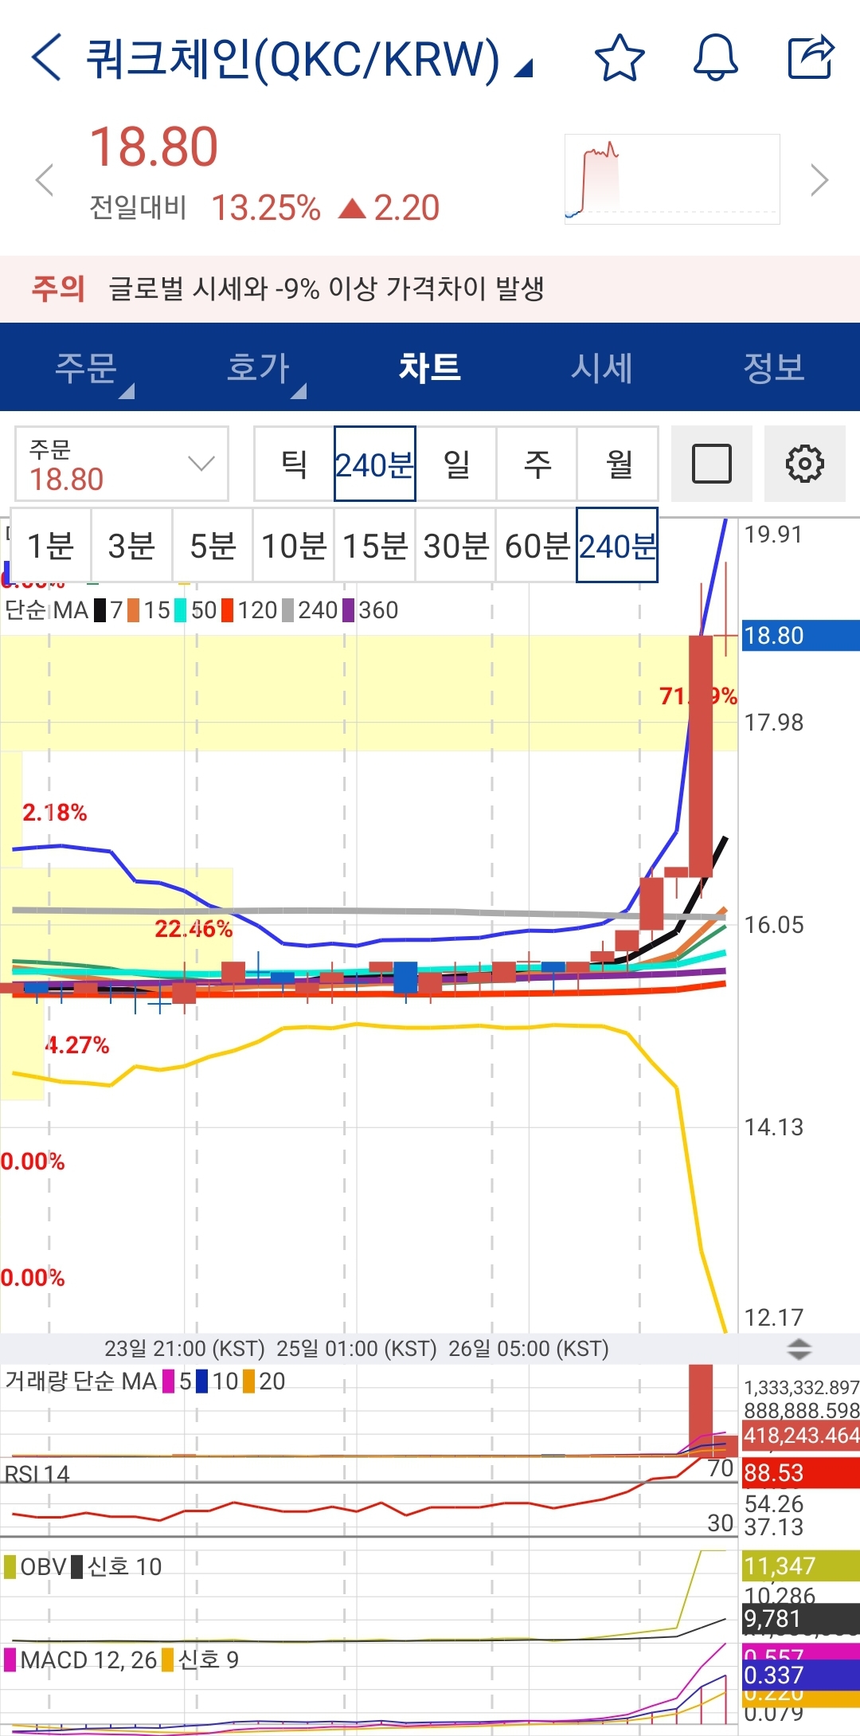Choose the 3분 interval option
The height and width of the screenshot is (1736, 860).
coord(132,547)
